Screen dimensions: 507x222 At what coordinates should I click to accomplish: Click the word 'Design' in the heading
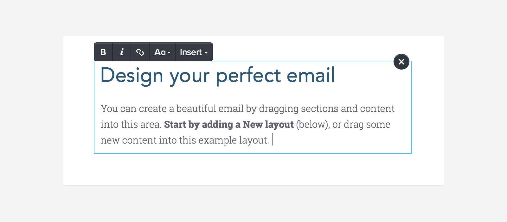pyautogui.click(x=132, y=76)
